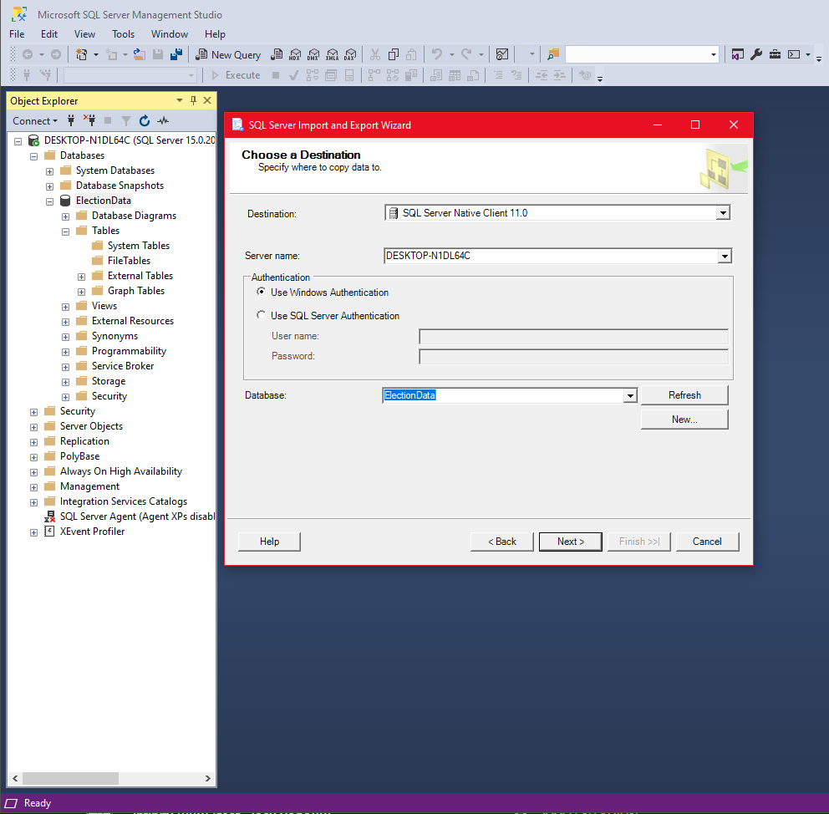Click the Open File folder icon
This screenshot has width=829, height=814.
coord(139,54)
